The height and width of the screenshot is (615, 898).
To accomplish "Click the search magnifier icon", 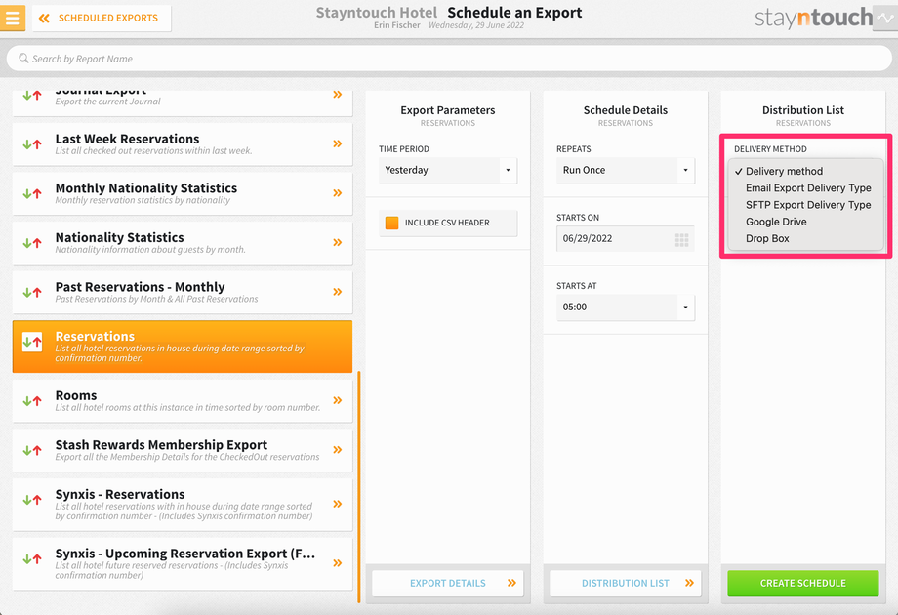I will (x=23, y=59).
